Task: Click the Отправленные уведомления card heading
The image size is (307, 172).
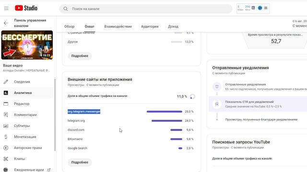Action: pos(240,68)
